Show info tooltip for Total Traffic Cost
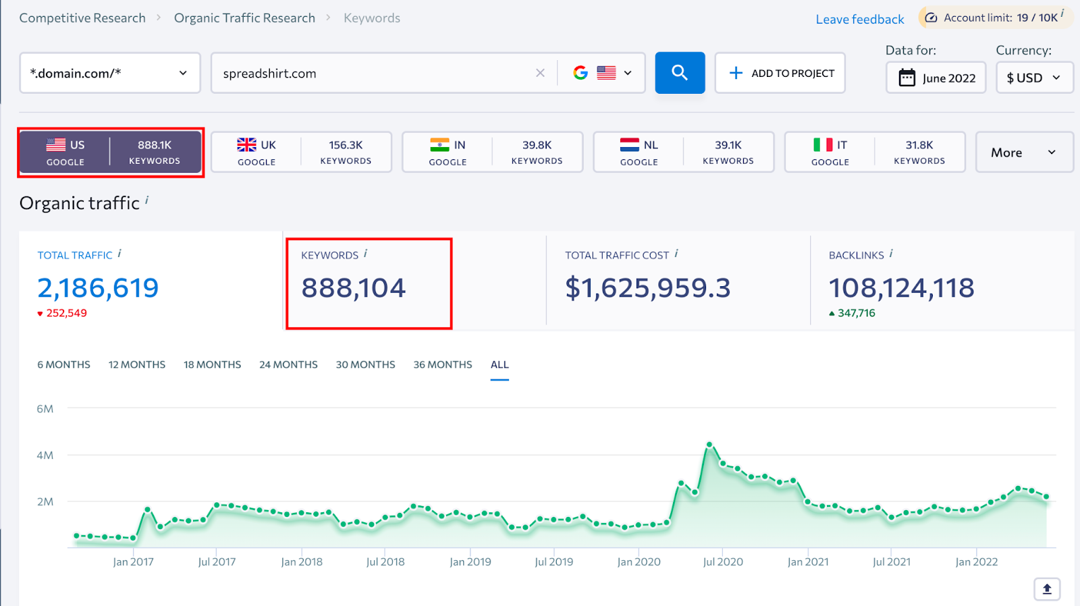The height and width of the screenshot is (606, 1080). pos(676,254)
